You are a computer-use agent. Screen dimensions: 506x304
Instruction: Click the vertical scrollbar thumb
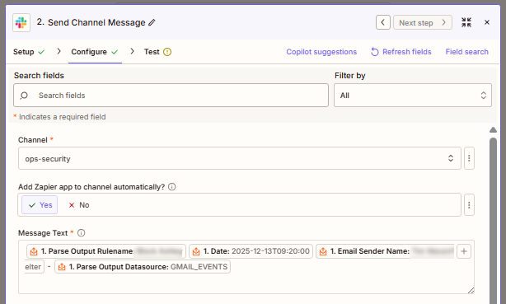click(493, 221)
